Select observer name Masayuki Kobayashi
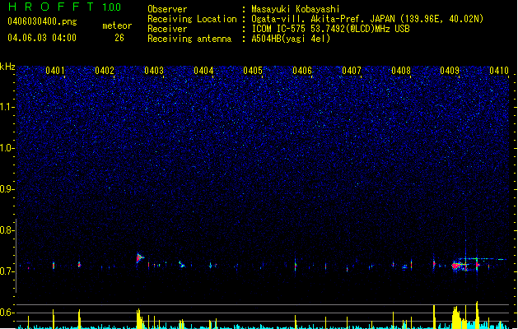Screen dimensions: 518x329 click(x=296, y=9)
